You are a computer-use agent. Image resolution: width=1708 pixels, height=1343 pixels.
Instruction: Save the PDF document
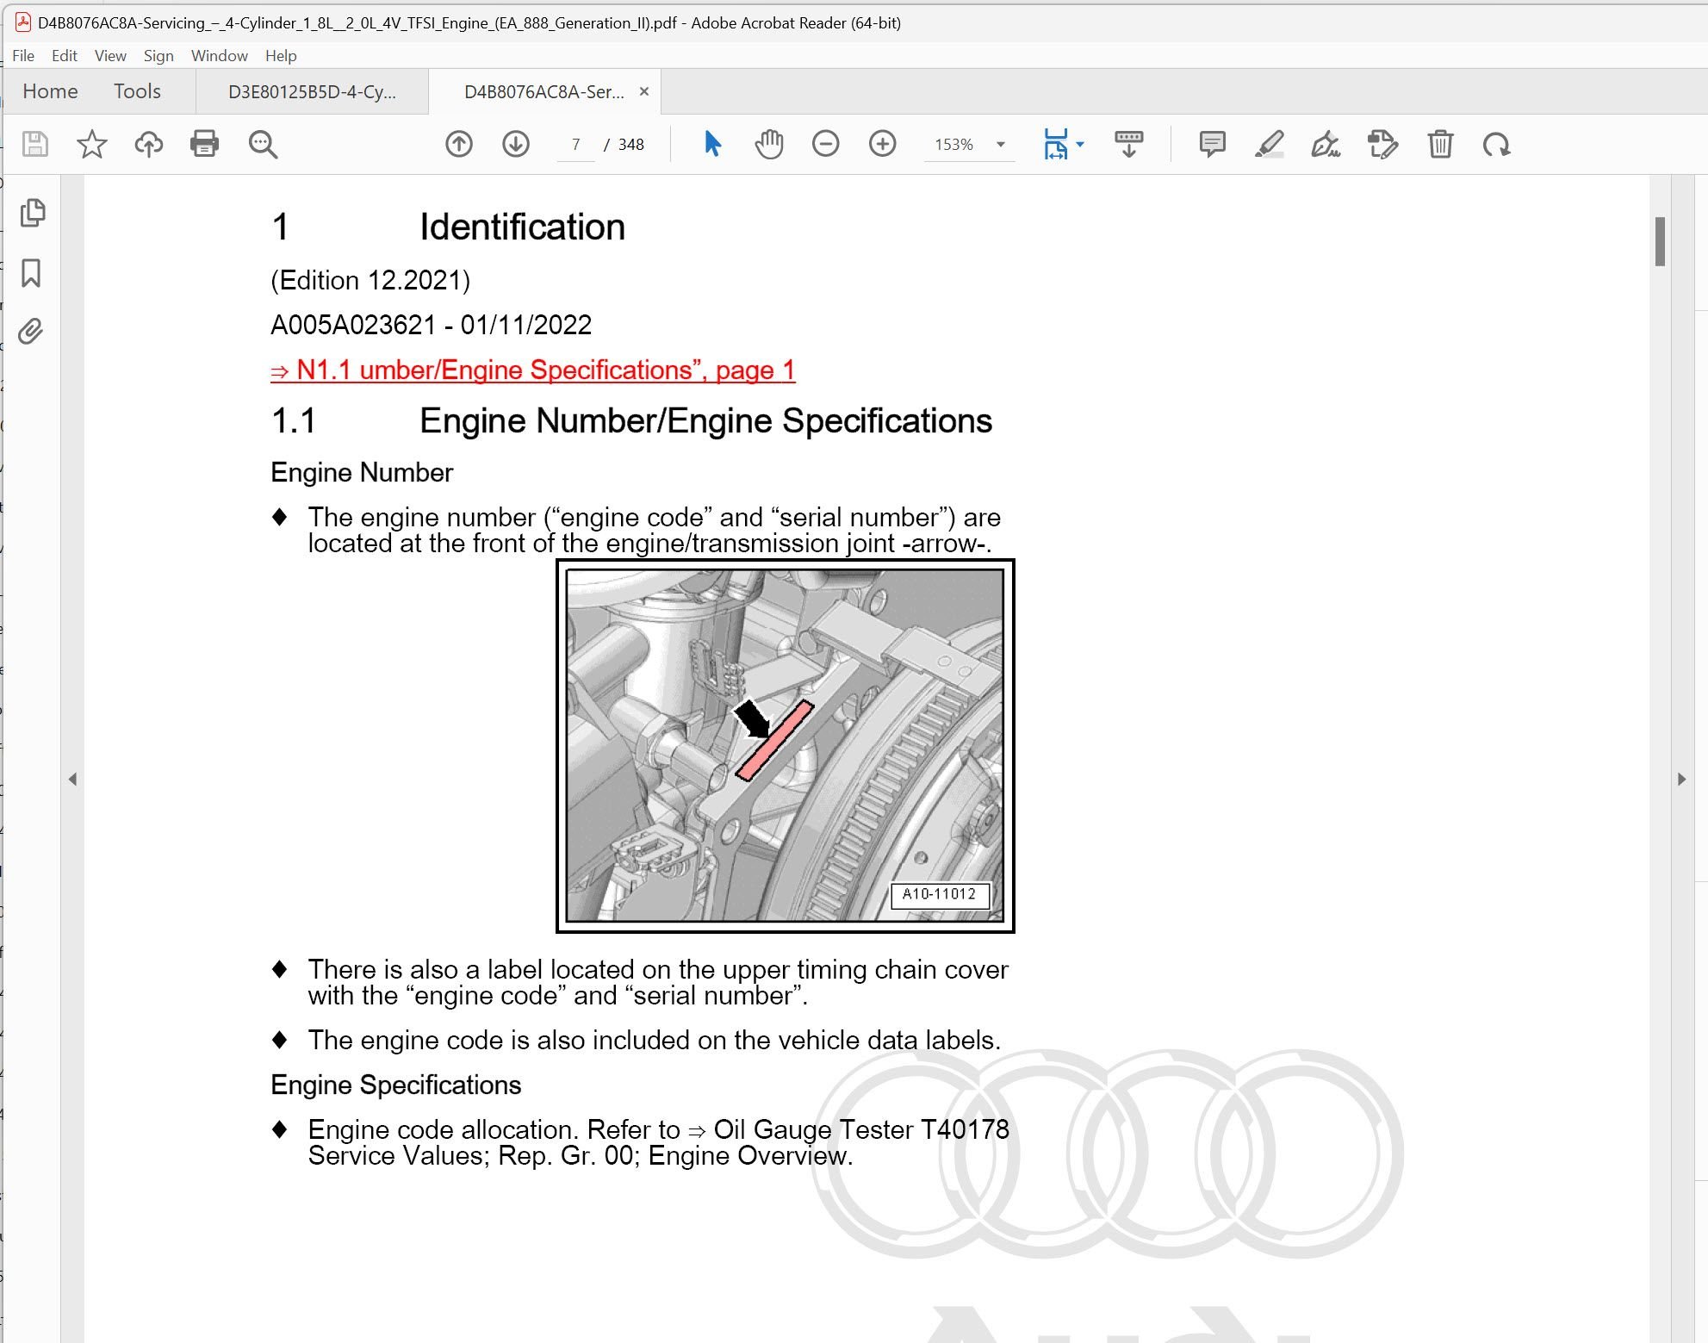[x=34, y=144]
